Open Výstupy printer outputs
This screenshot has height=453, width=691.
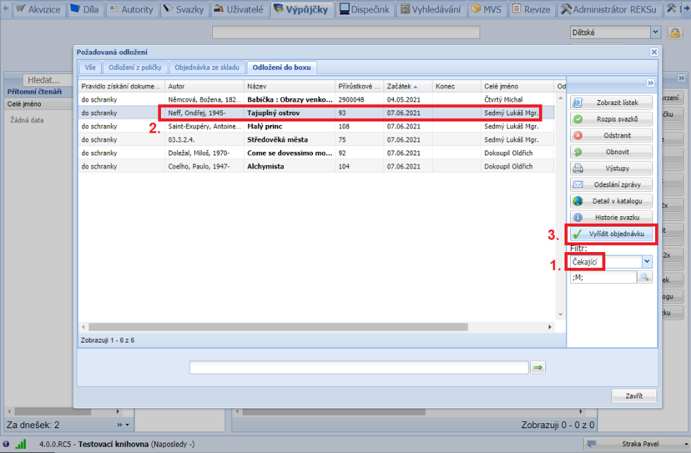612,168
